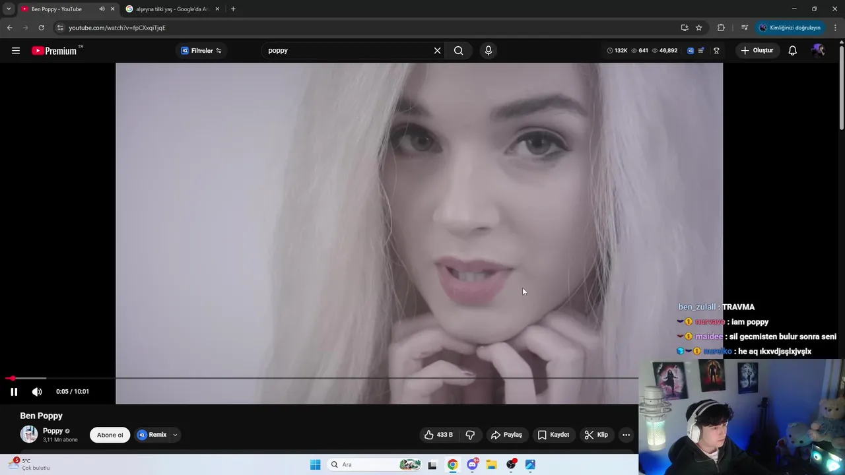Viewport: 845px width, 475px height.
Task: Open the more actions three-dot button
Action: point(626,435)
